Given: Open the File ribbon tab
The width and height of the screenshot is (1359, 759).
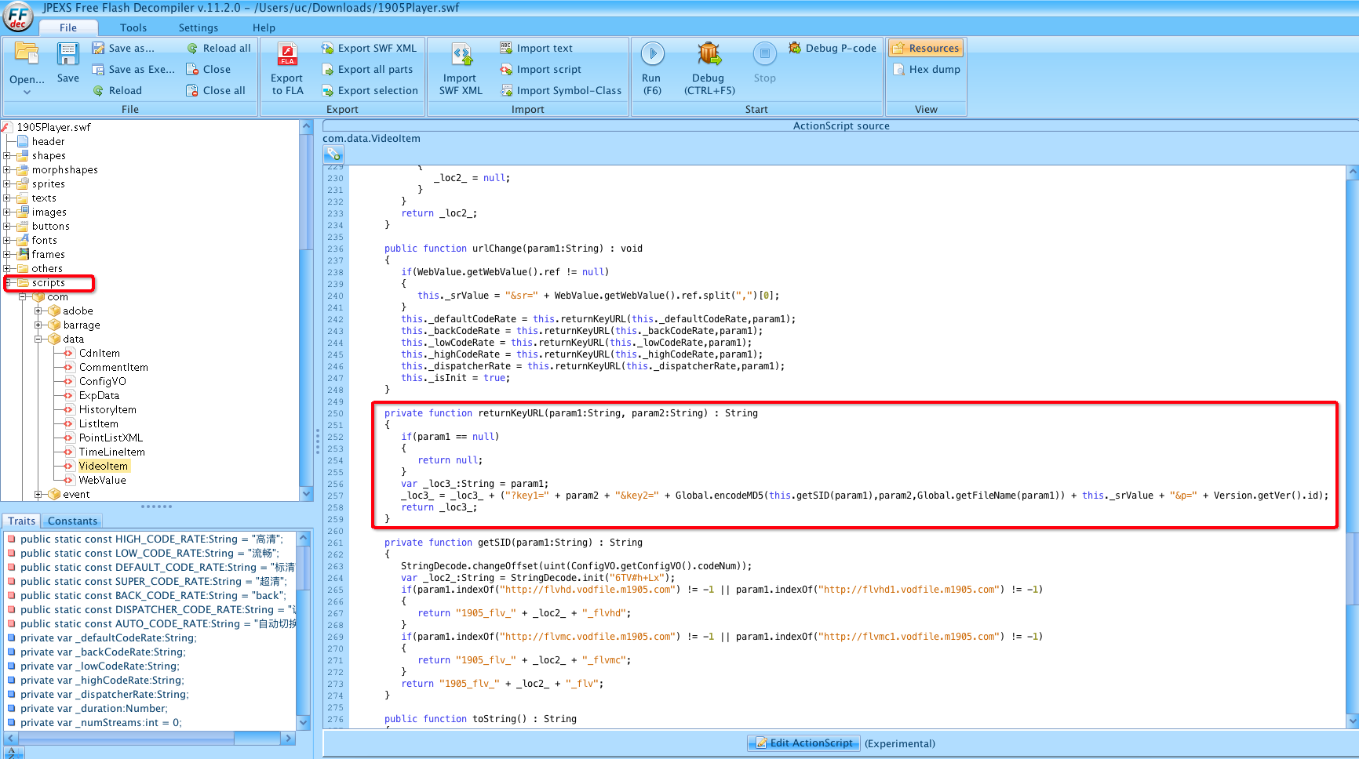Looking at the screenshot, I should click(x=68, y=27).
